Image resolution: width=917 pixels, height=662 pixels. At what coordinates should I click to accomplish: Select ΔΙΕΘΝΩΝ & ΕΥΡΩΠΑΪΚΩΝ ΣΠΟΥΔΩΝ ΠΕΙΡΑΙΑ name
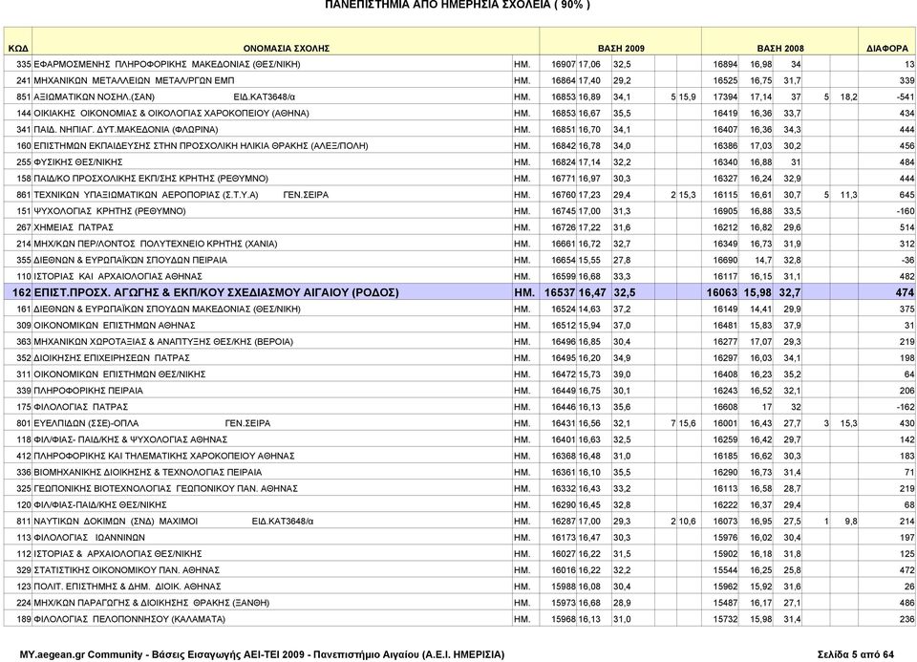pos(131,260)
